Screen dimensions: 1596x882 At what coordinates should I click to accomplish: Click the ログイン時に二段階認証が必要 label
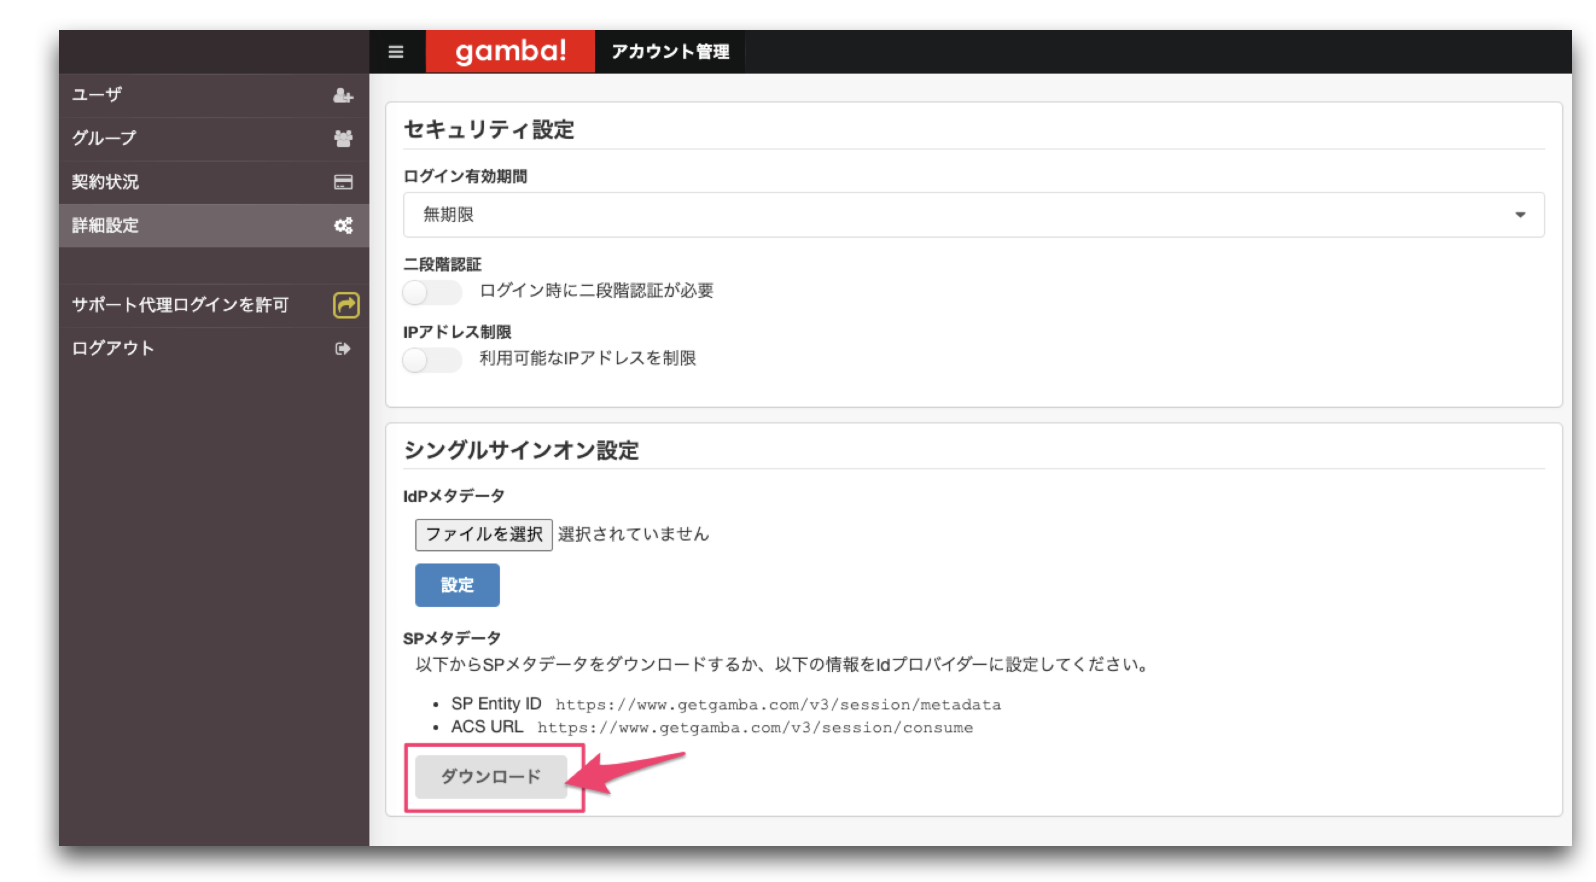(x=596, y=291)
